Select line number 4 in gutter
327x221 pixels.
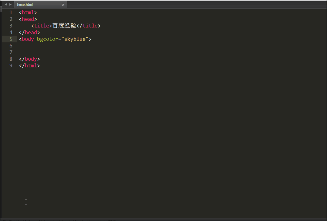click(11, 32)
